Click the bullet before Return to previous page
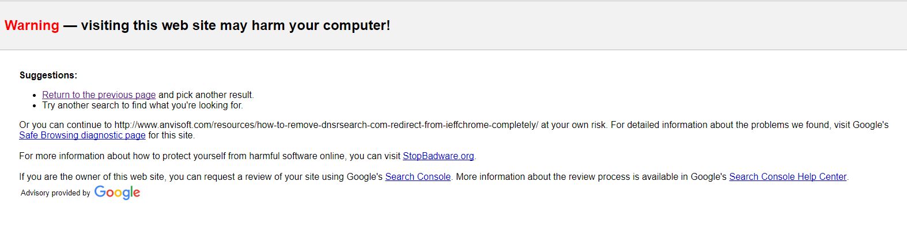Image resolution: width=907 pixels, height=241 pixels. click(36, 95)
